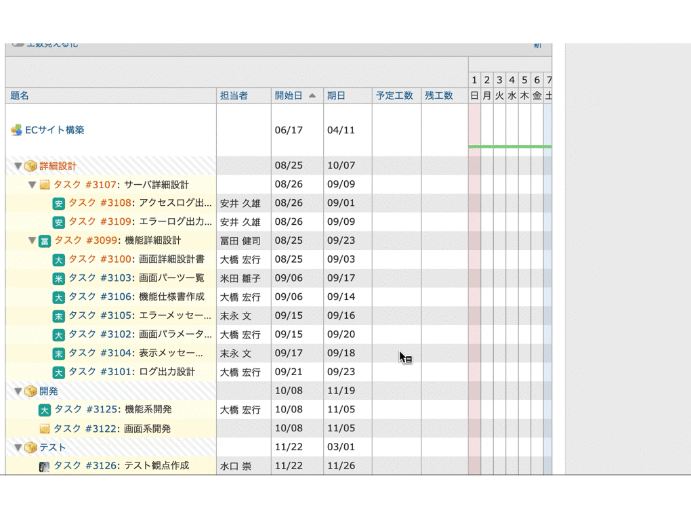Image resolution: width=691 pixels, height=518 pixels.
Task: Click the avatar icon beside task #3108
Action: 59,204
